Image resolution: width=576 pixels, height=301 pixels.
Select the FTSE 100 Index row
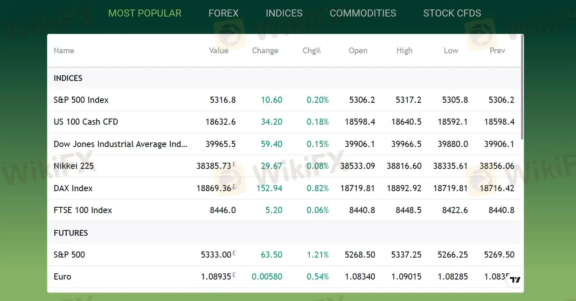pyautogui.click(x=83, y=210)
